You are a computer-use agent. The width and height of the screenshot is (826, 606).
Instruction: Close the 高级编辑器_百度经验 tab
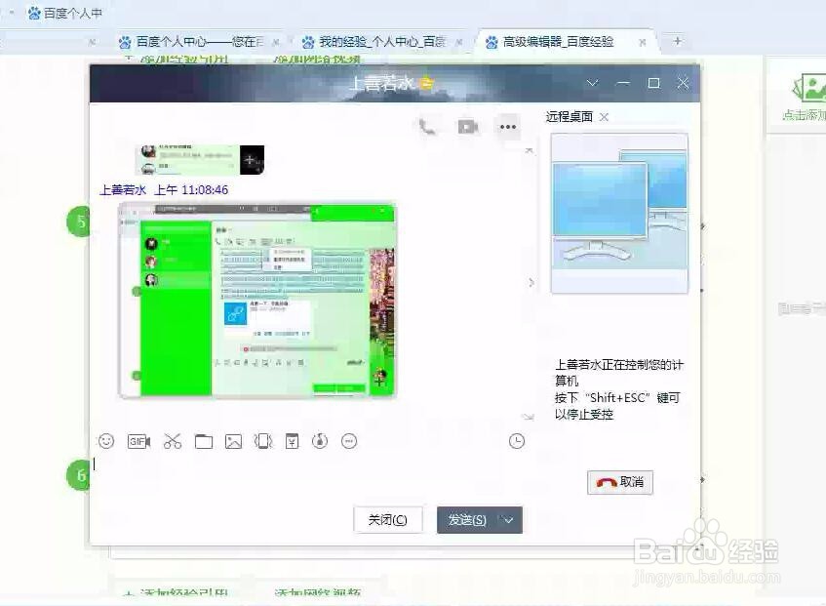(x=642, y=42)
